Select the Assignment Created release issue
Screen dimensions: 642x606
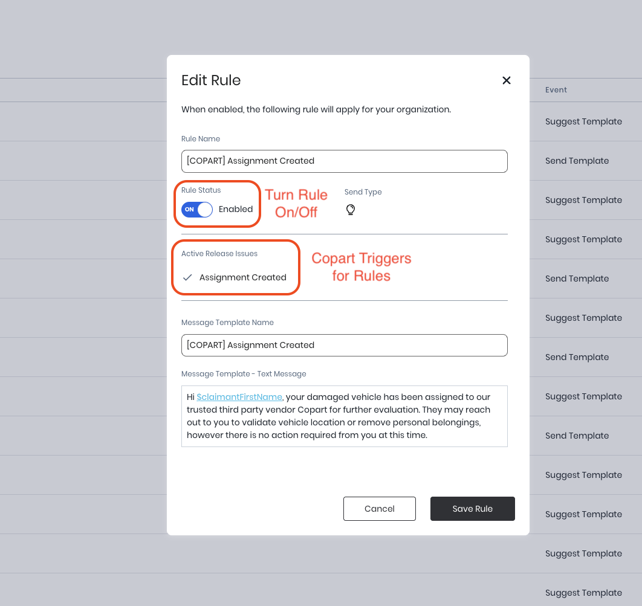point(242,277)
